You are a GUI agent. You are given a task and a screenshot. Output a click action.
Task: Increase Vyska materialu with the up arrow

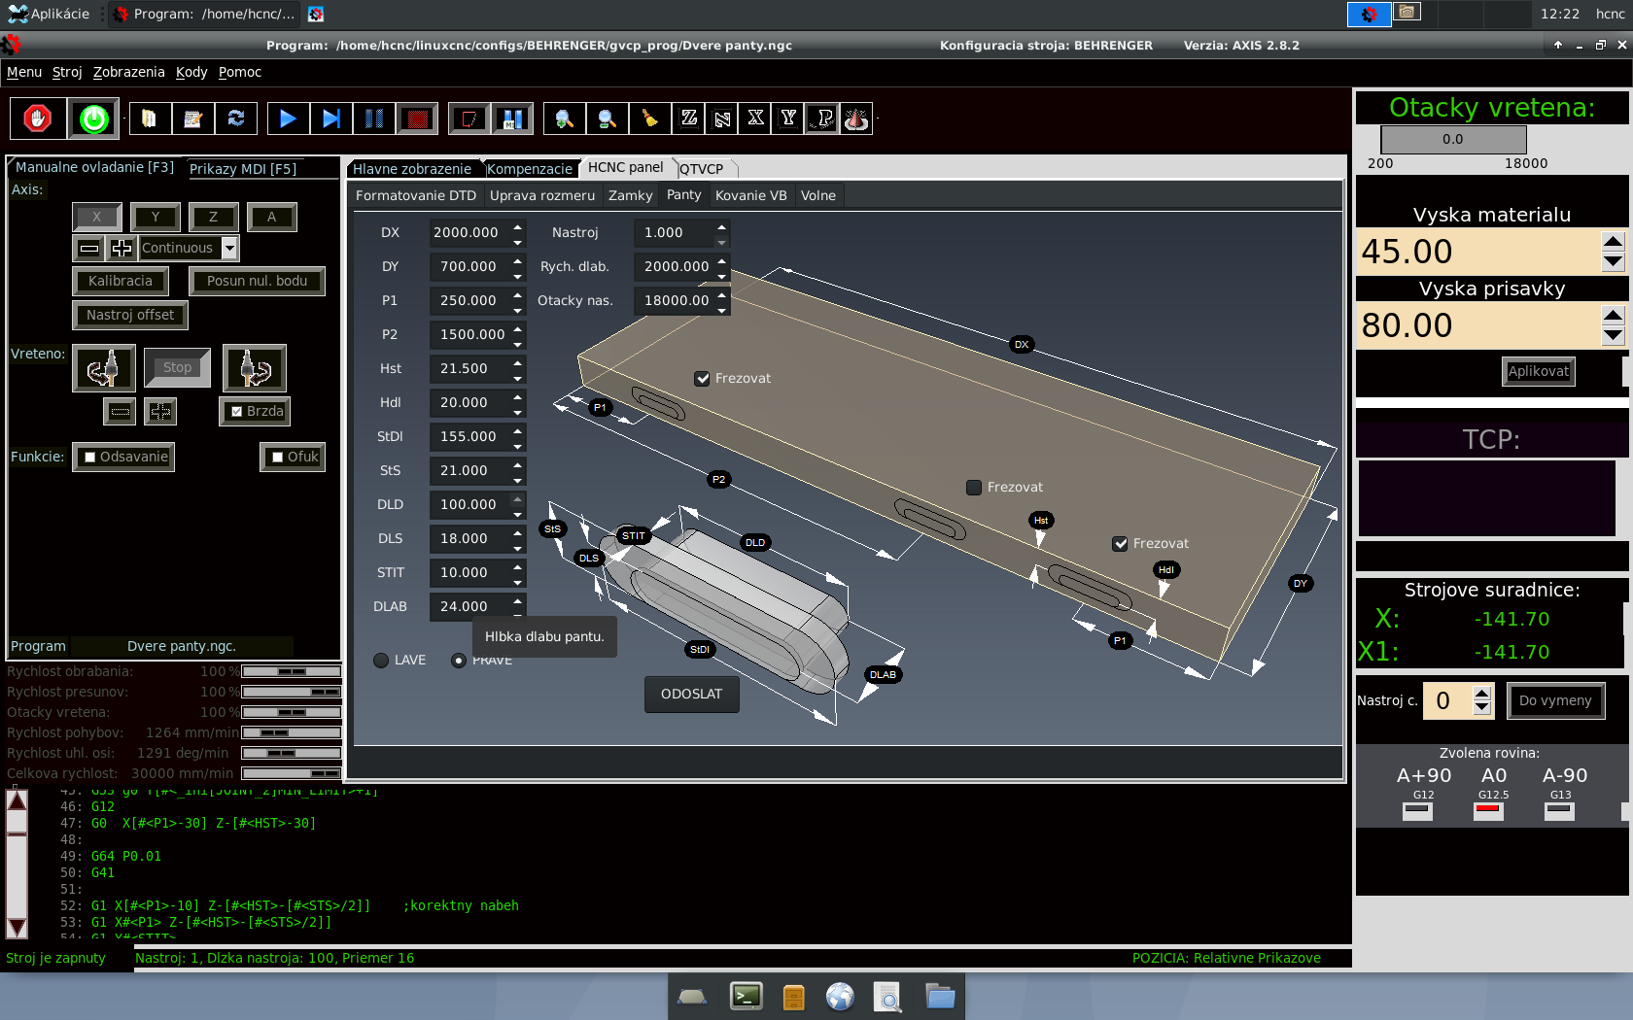pyautogui.click(x=1613, y=242)
